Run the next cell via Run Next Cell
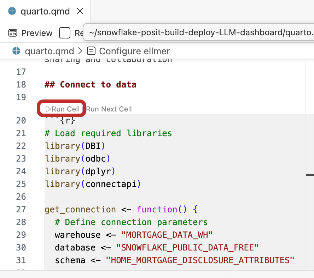 click(109, 109)
